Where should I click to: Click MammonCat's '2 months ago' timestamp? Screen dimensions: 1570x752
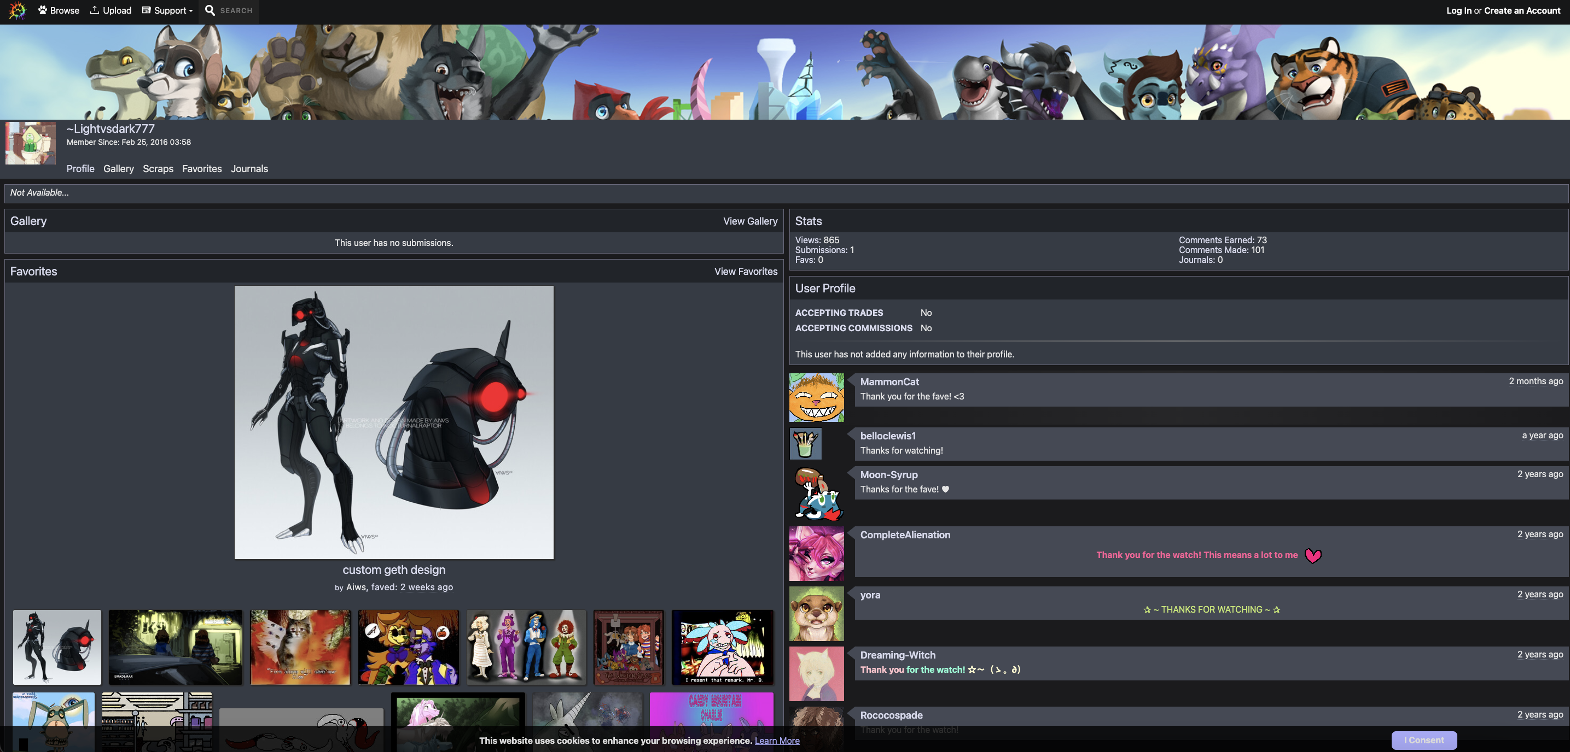(x=1535, y=381)
